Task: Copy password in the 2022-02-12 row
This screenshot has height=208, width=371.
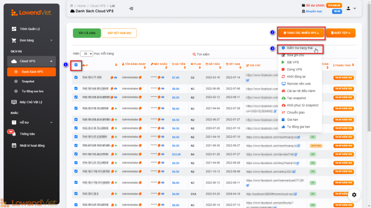Action: 159,97
